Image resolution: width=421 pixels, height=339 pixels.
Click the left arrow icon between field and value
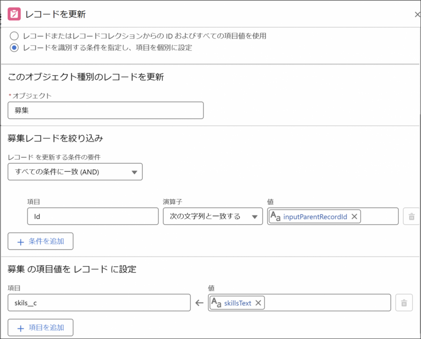pyautogui.click(x=199, y=303)
